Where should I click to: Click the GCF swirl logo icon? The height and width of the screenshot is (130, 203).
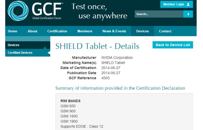pos(18,11)
